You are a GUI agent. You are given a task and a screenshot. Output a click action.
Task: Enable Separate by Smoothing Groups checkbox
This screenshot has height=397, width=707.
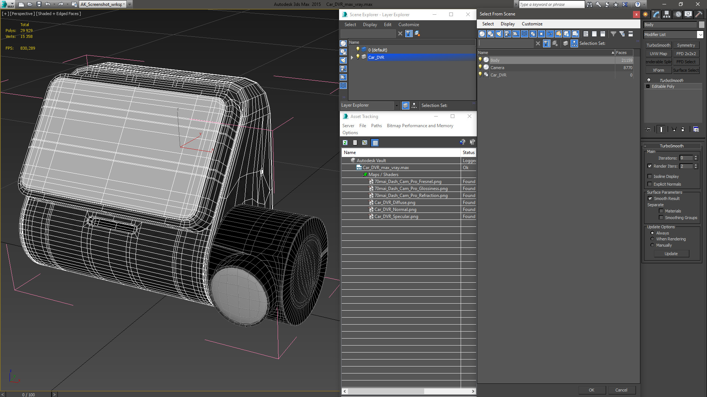[661, 218]
